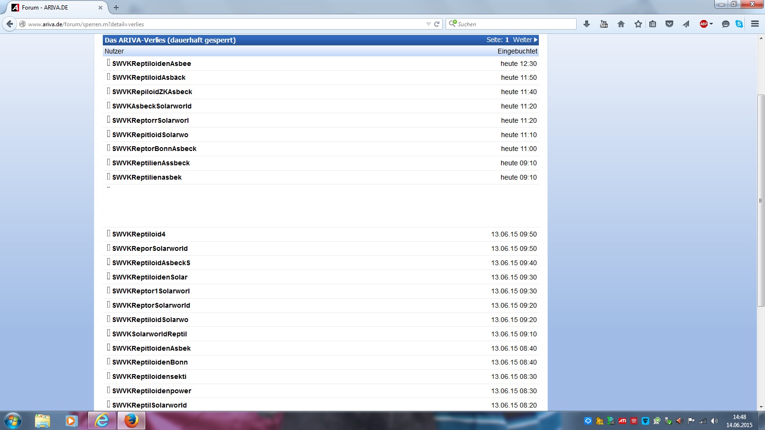This screenshot has height=430, width=765.
Task: Go to next page via Weiter link
Action: click(x=525, y=40)
